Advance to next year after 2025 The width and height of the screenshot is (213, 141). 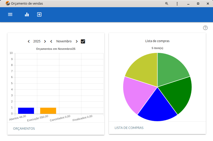coord(45,41)
